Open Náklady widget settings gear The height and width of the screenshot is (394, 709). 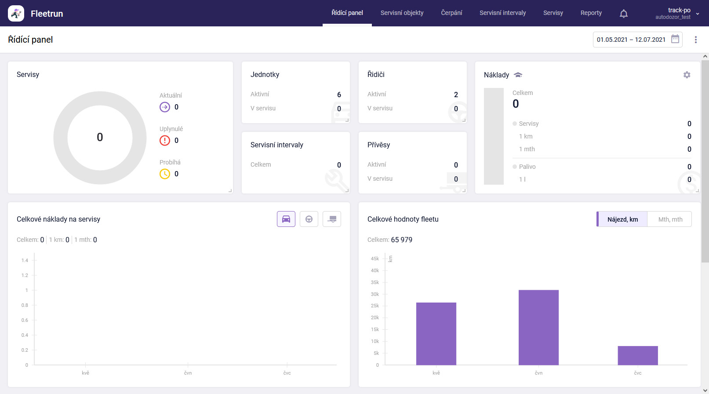(687, 75)
